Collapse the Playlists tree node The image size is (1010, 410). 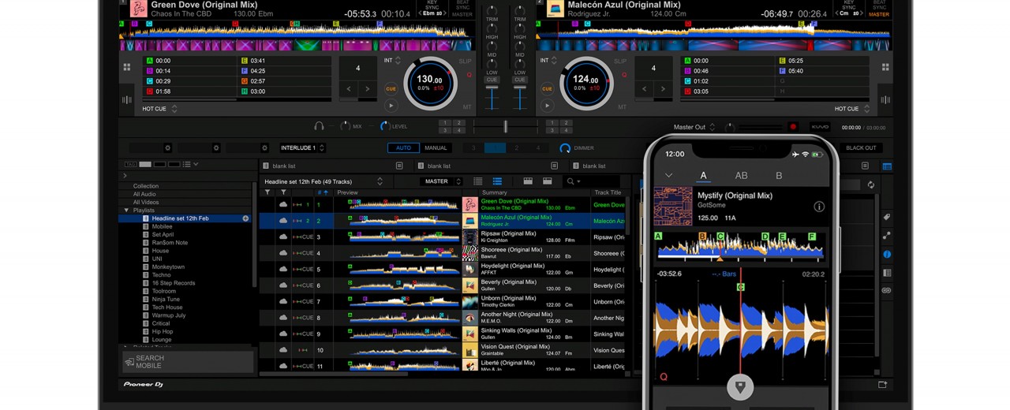pos(126,211)
